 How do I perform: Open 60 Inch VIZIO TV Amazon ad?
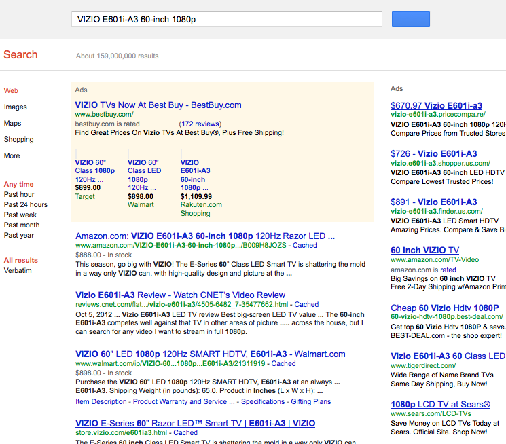pyautogui.click(x=424, y=250)
